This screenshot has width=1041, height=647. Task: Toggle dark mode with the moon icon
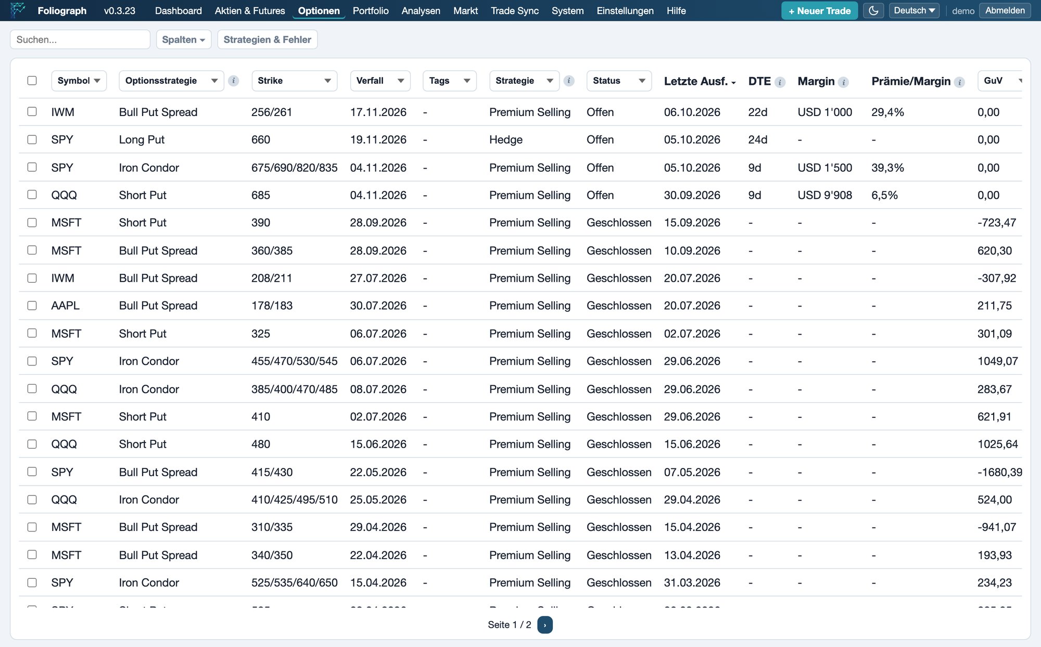(873, 10)
